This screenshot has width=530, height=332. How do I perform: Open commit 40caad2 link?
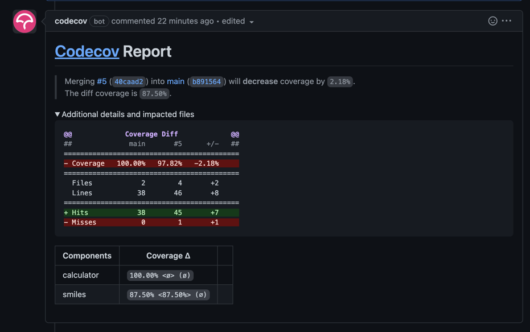[129, 82]
